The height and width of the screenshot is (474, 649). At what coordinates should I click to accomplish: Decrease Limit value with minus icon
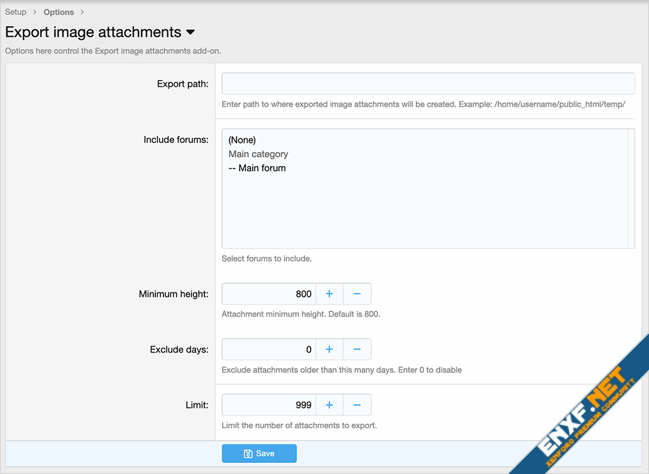[357, 405]
